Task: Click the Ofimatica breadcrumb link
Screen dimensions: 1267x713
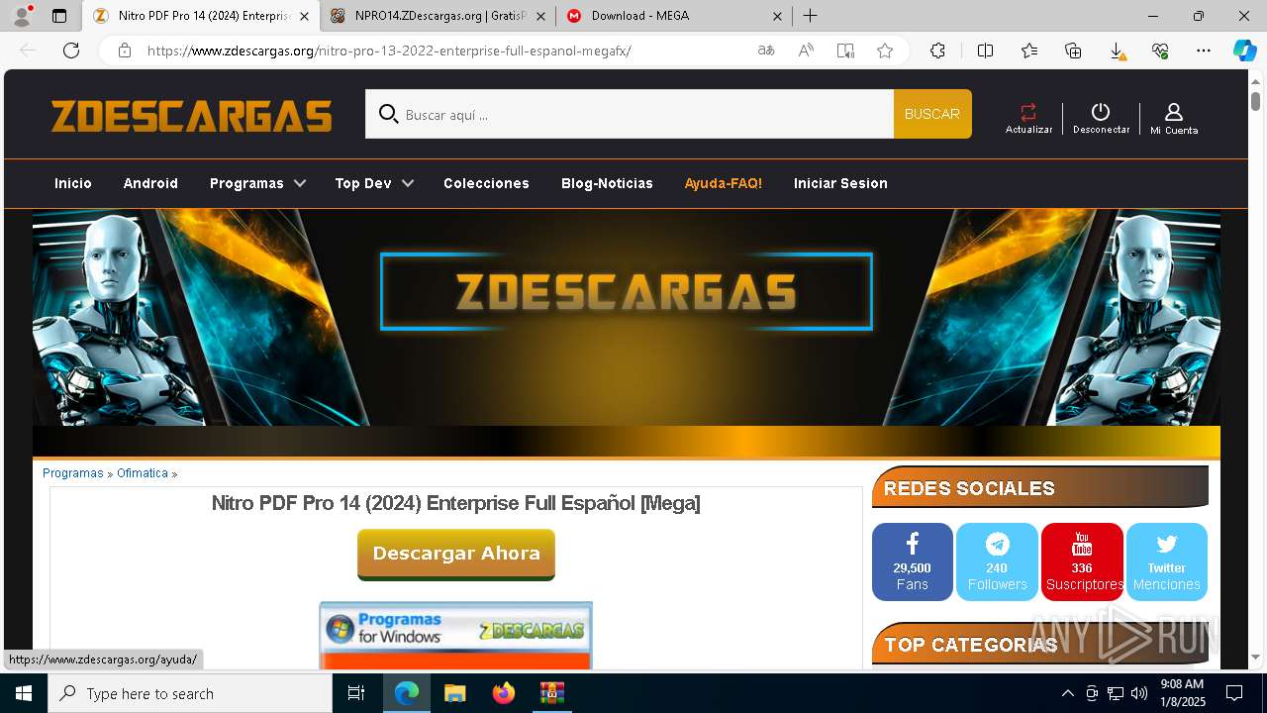Action: click(143, 473)
